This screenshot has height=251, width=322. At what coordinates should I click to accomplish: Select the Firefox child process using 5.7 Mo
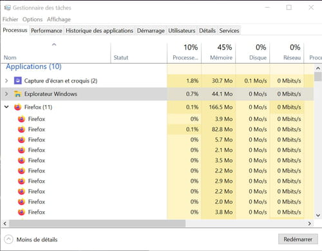click(157, 140)
